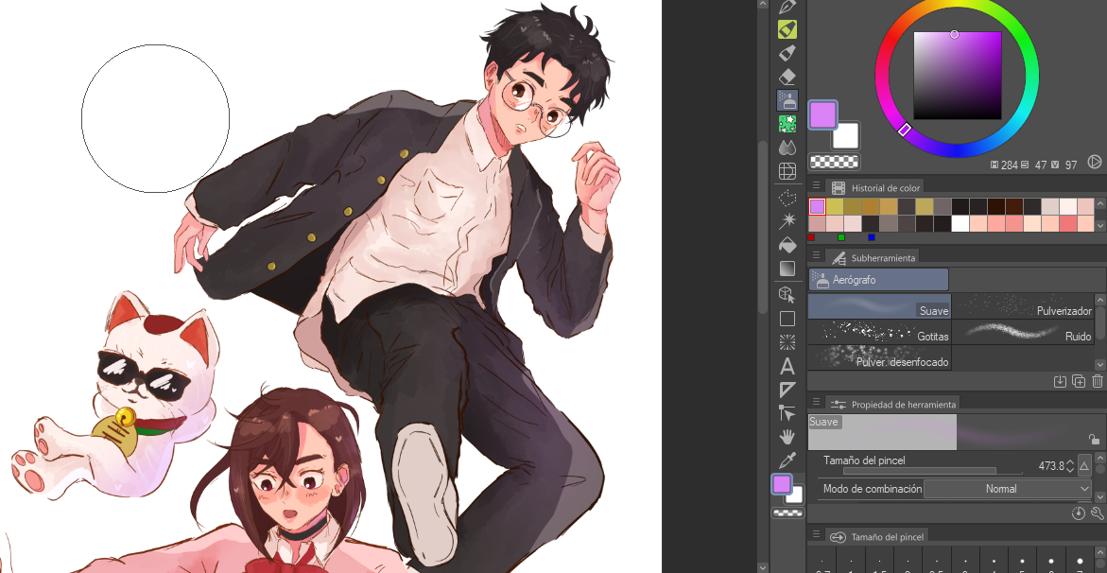
Task: Select the Airbrush tool in toolbar
Action: (787, 99)
